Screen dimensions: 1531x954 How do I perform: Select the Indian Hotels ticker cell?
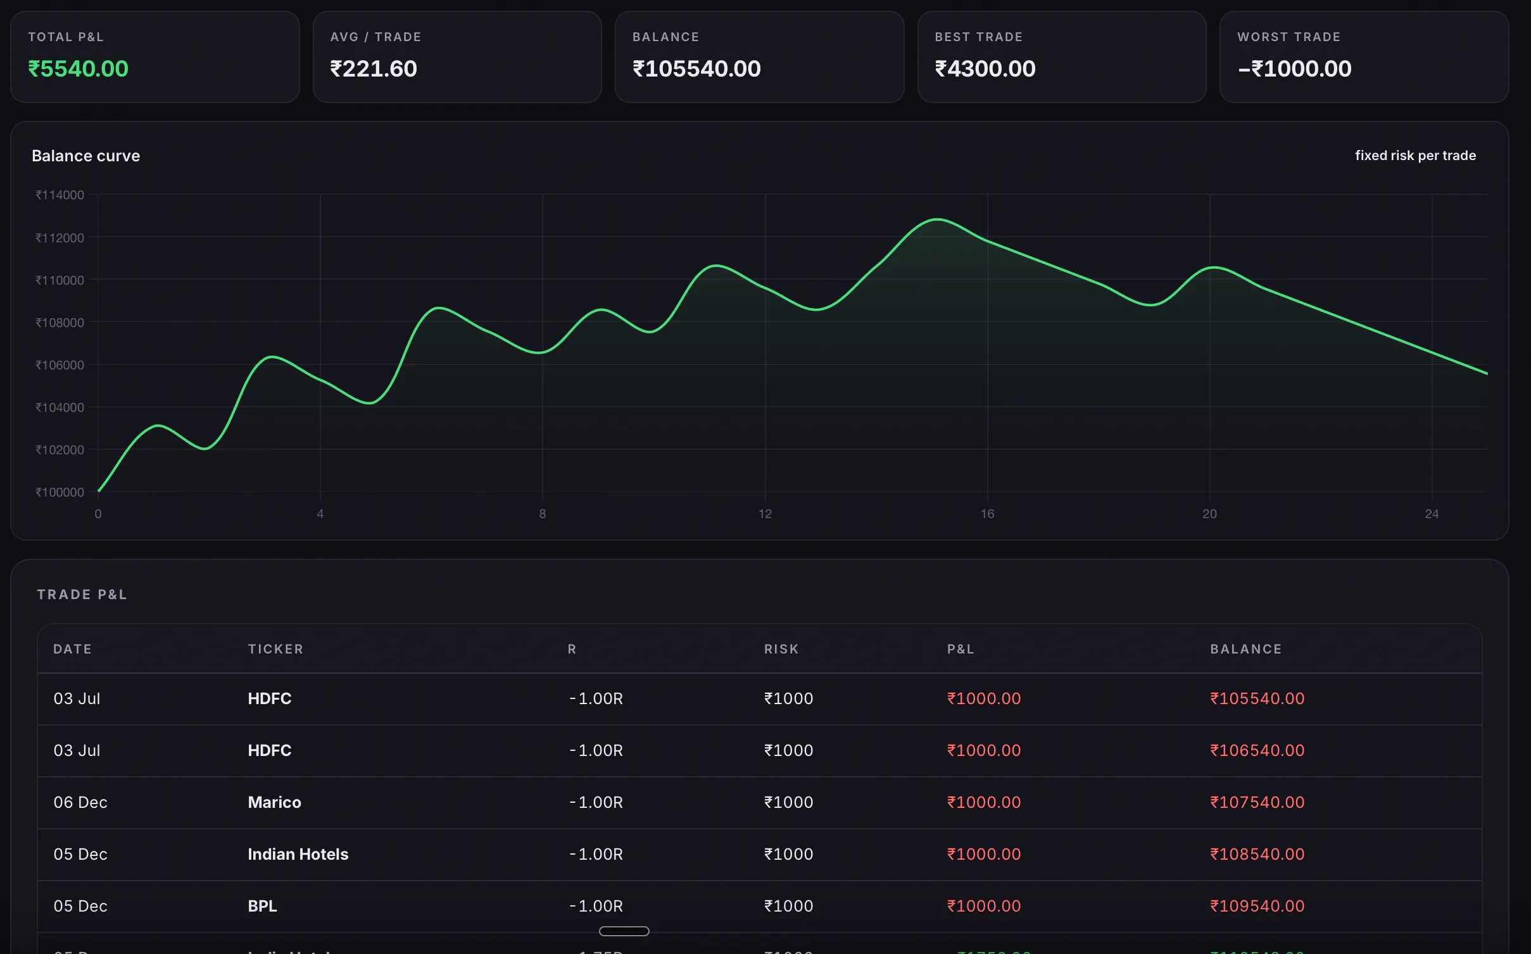(x=298, y=854)
